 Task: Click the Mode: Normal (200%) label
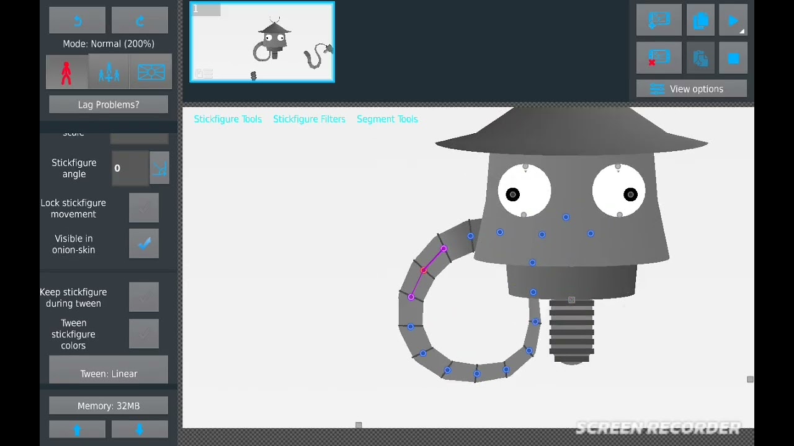point(109,44)
